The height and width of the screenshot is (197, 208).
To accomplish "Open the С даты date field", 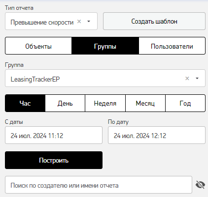I will (x=54, y=135).
